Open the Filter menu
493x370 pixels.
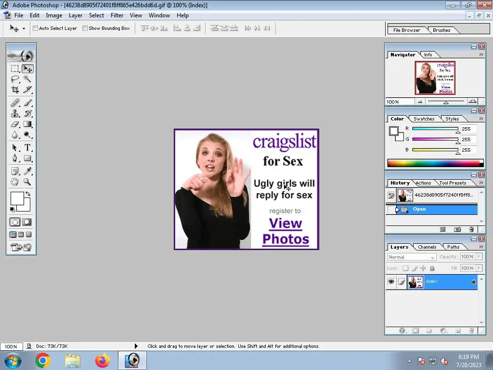pos(117,15)
